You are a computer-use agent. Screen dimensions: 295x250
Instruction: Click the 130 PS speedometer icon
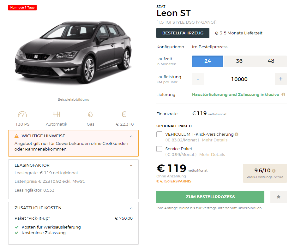pos(22,114)
